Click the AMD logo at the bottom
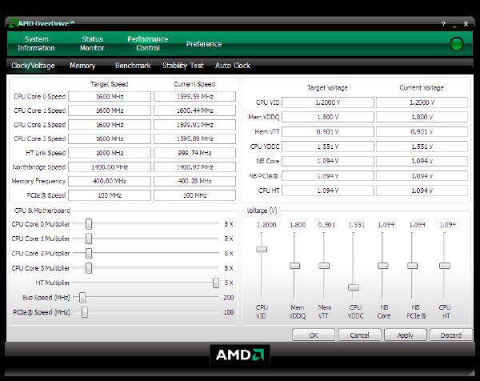 point(240,355)
